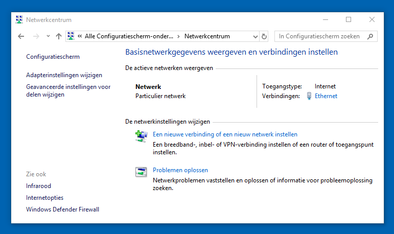Open the recent locations dropdown arrow

coord(48,36)
